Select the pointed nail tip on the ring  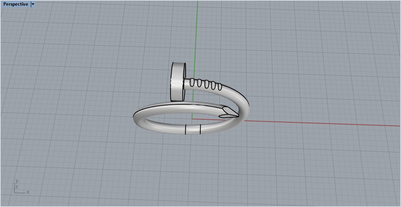tap(229, 113)
